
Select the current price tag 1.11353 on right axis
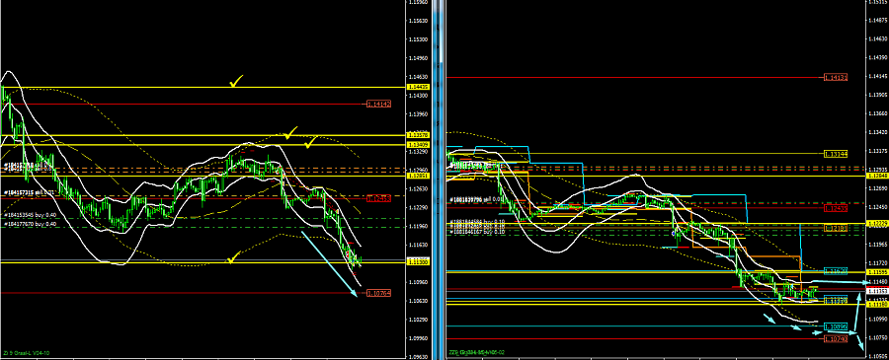coord(877,291)
